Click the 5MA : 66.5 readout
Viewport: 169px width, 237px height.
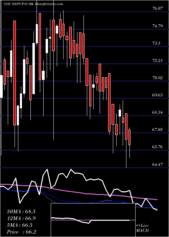(x=20, y=225)
